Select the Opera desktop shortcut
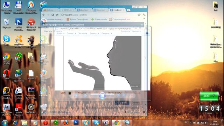The height and width of the screenshot is (126, 224). [x=6, y=75]
